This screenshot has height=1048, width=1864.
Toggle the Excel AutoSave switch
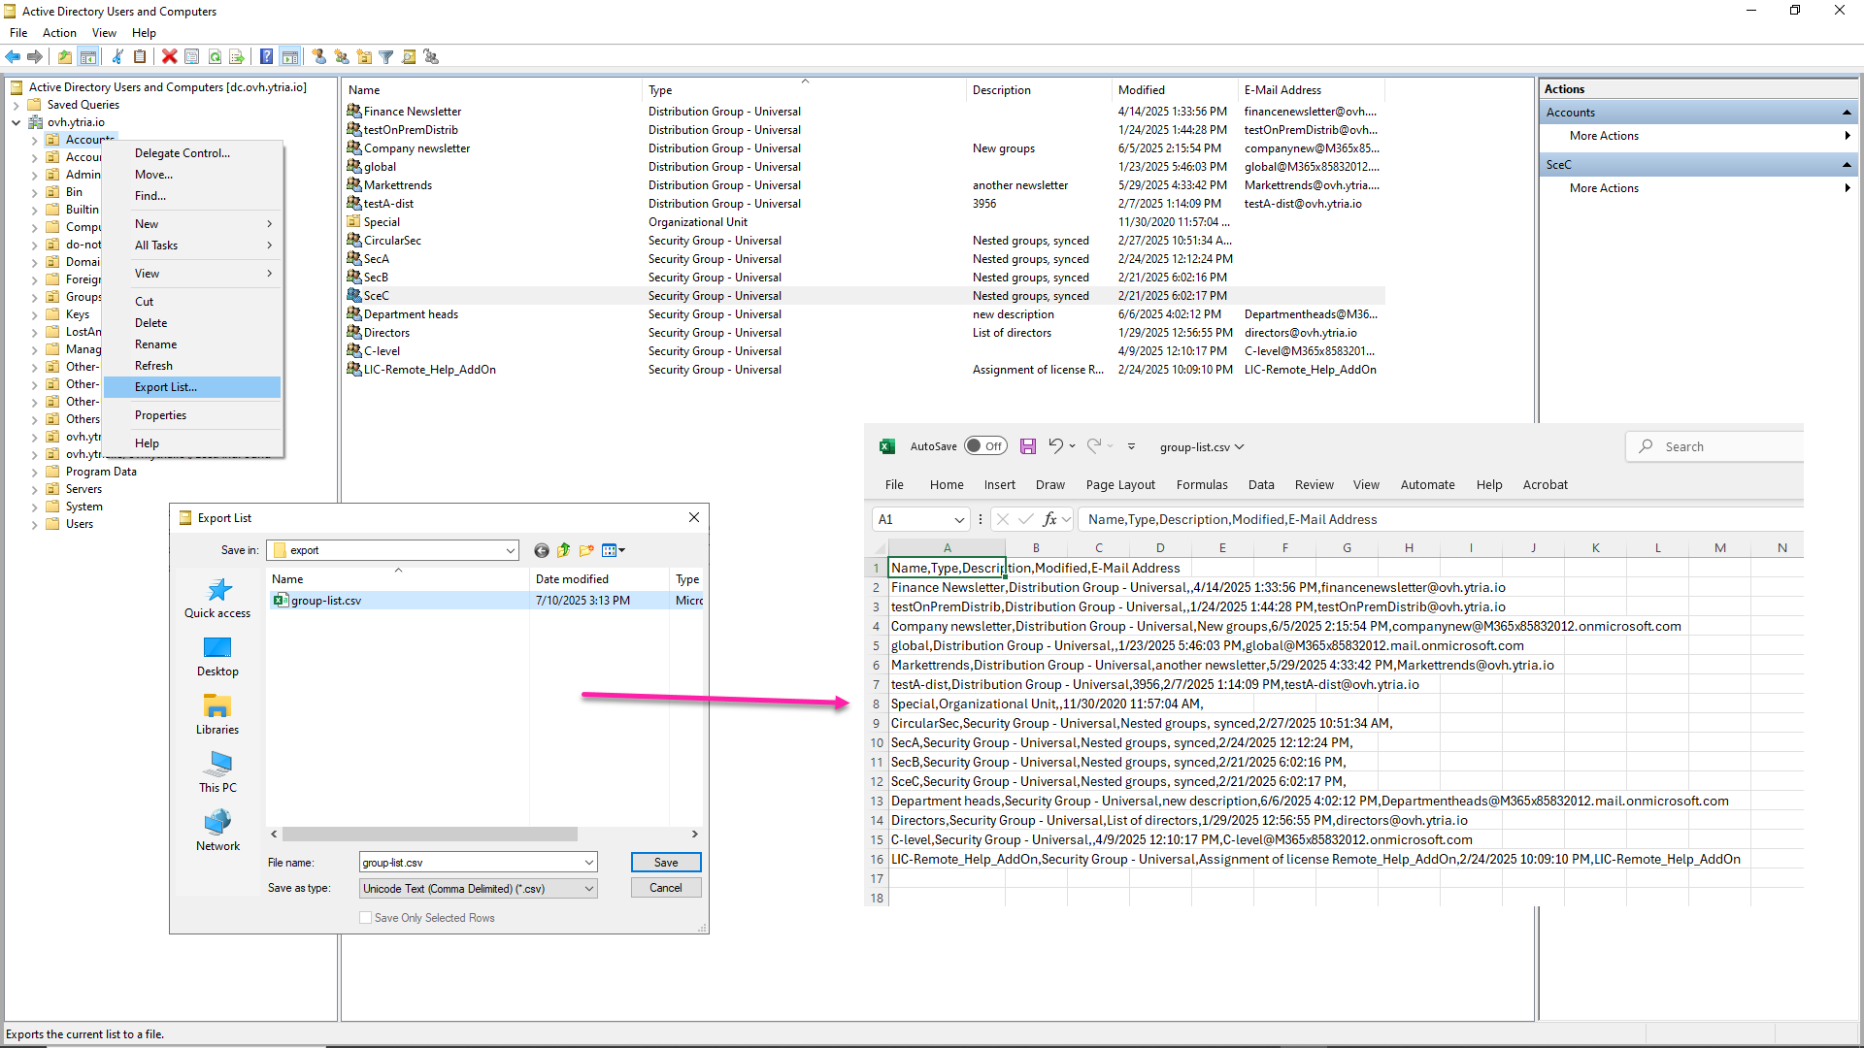(x=985, y=446)
